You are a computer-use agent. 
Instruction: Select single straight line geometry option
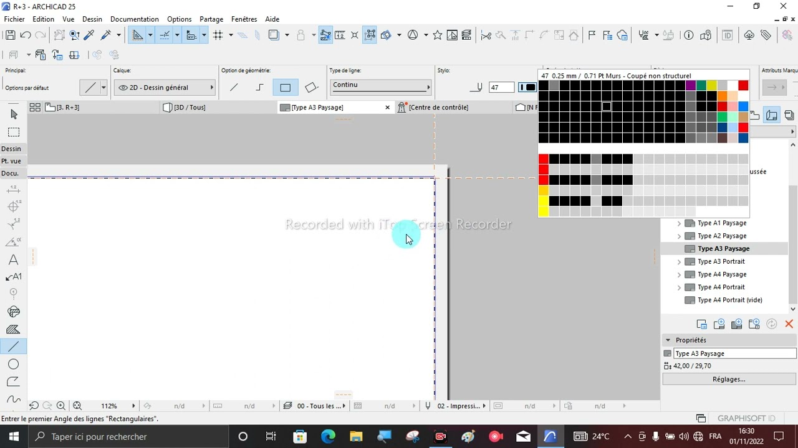[234, 88]
